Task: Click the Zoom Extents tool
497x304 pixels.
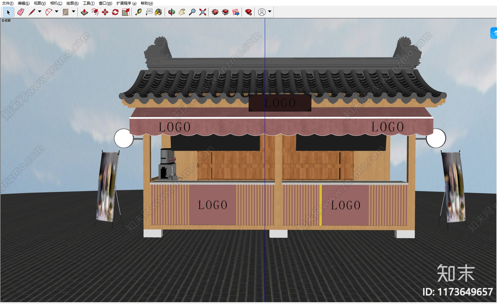Action: point(203,12)
